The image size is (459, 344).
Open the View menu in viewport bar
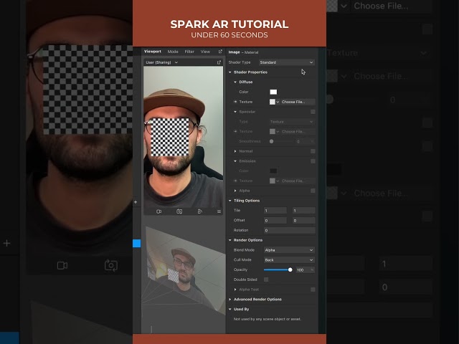coord(205,52)
